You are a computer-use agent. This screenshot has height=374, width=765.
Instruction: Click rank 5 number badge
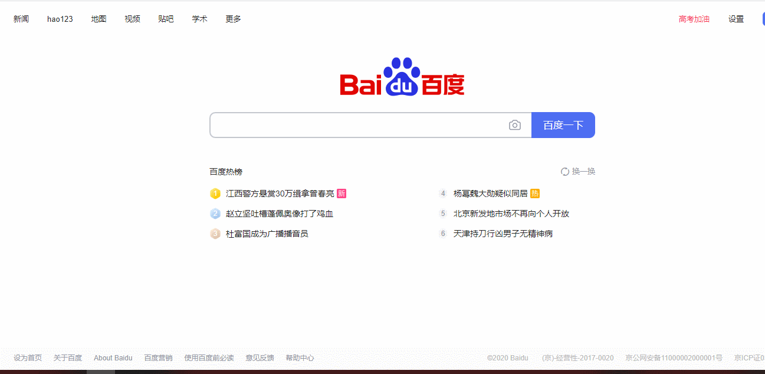[x=443, y=214]
